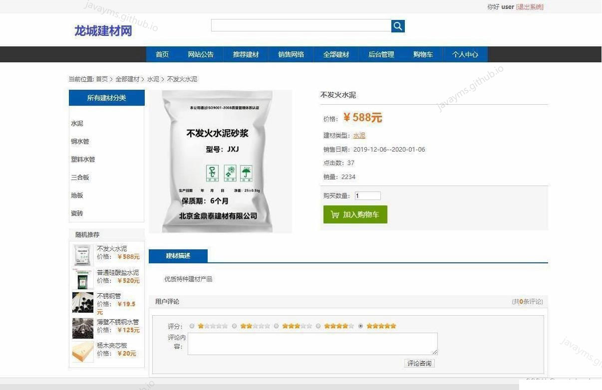Click the 水泥 link next to 建材类型
This screenshot has height=390, width=602.
click(359, 135)
